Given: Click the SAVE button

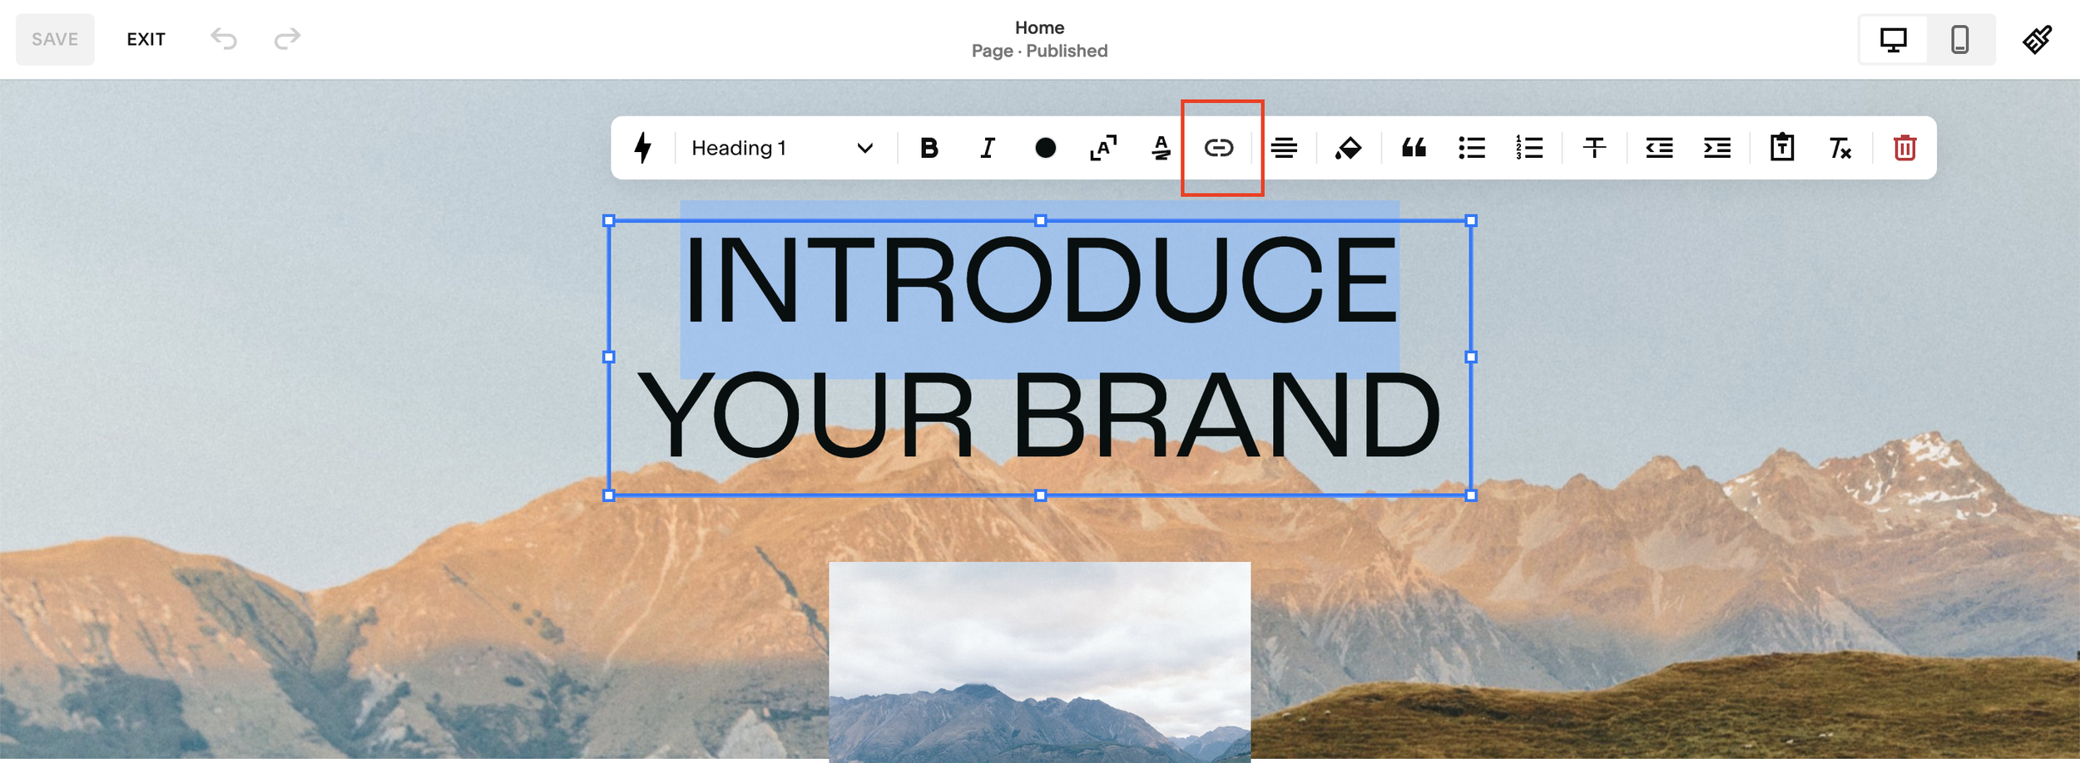Looking at the screenshot, I should [55, 39].
